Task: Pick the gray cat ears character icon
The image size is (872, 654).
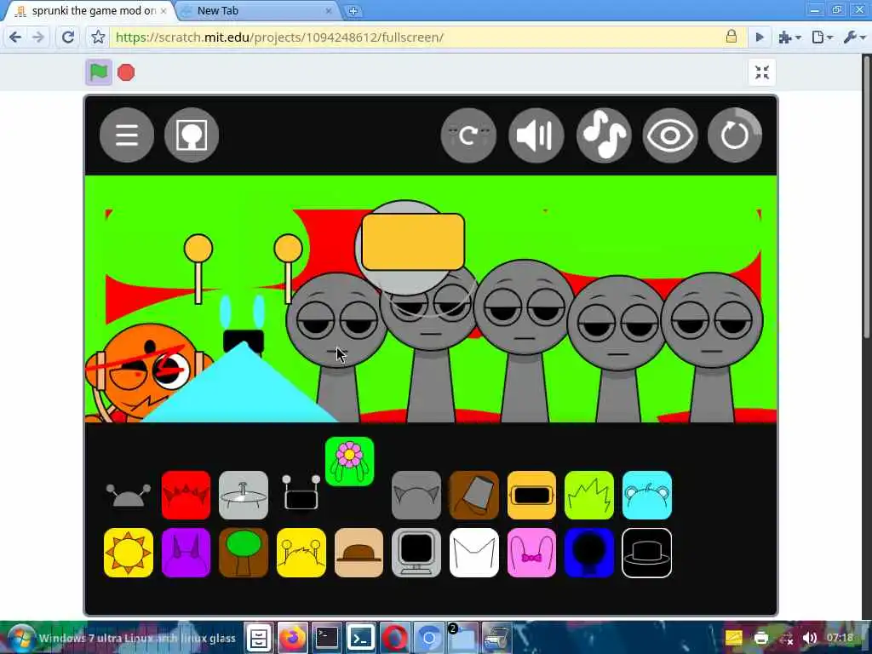Action: click(x=416, y=495)
